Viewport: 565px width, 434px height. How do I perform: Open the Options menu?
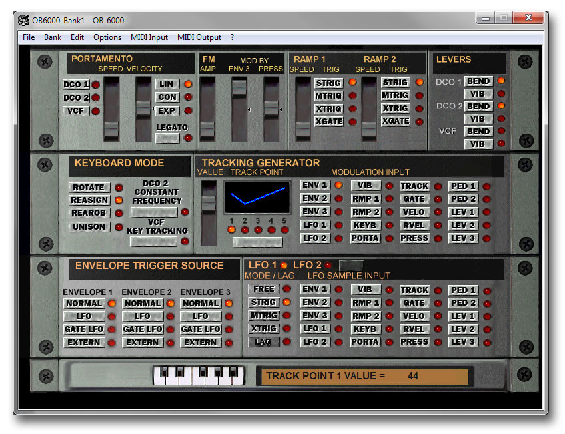coord(107,37)
